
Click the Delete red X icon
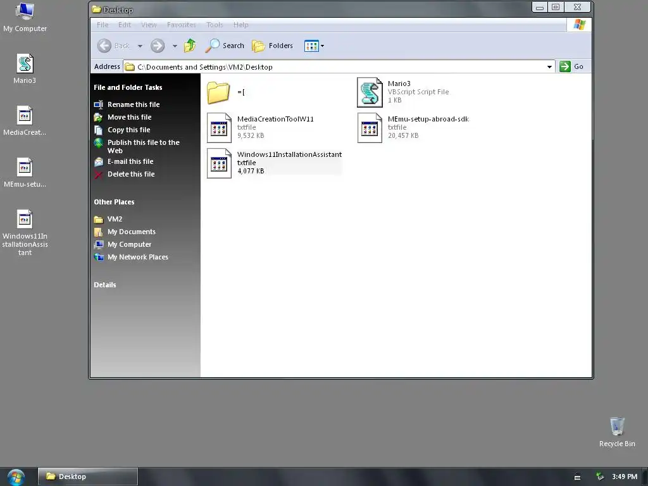[98, 175]
